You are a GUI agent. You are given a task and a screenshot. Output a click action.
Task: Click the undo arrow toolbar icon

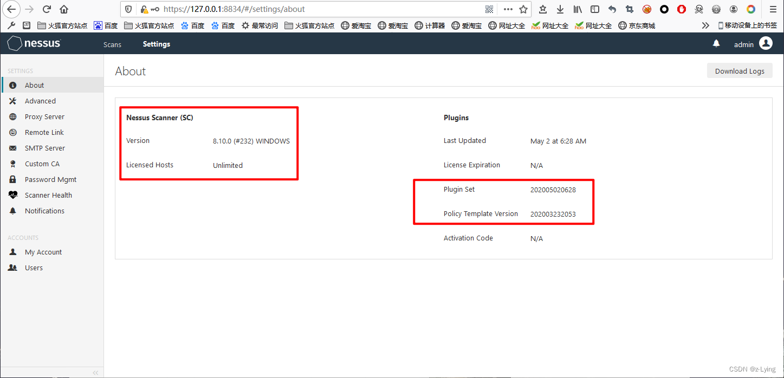coord(612,9)
